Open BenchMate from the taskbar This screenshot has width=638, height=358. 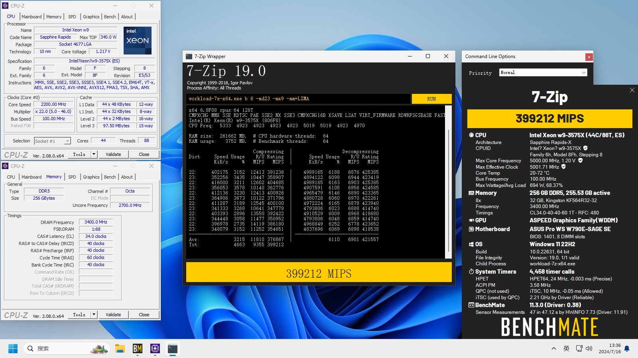(138, 348)
